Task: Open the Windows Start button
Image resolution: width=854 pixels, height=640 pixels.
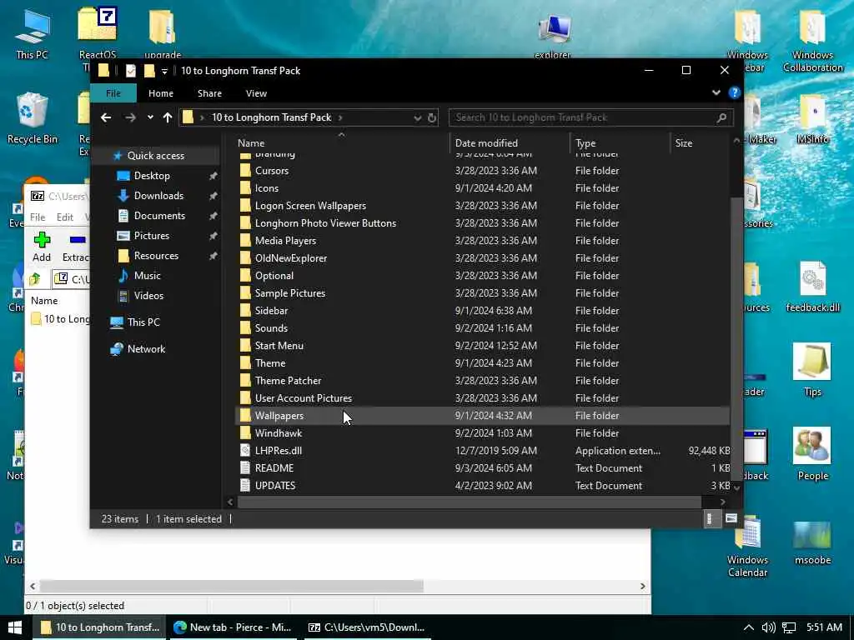Action: 15,627
